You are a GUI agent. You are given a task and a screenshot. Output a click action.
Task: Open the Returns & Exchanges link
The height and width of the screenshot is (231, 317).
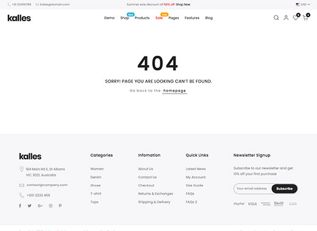pos(155,193)
